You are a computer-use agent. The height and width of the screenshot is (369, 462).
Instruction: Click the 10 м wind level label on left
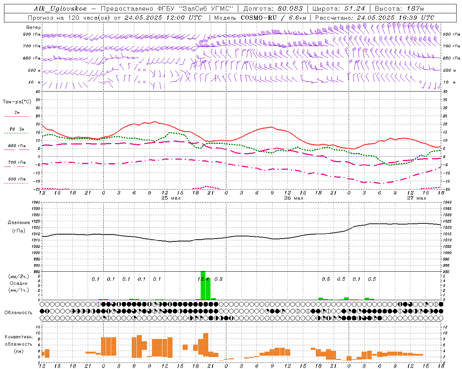pos(35,83)
